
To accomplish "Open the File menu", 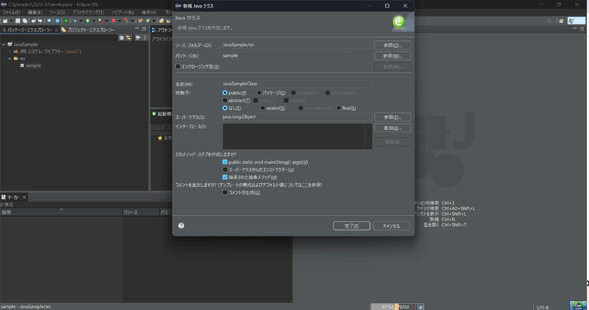I will (x=11, y=12).
